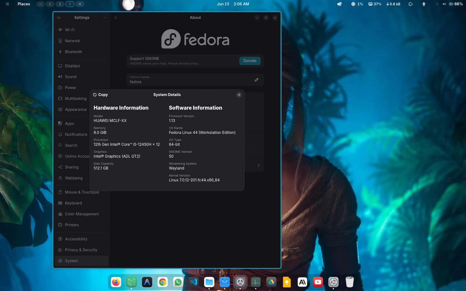This screenshot has width=466, height=291.
Task: Open the Trash from the dock
Action: point(349,282)
